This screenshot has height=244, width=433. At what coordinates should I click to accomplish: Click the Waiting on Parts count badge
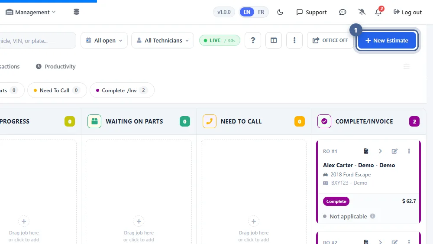point(185,121)
